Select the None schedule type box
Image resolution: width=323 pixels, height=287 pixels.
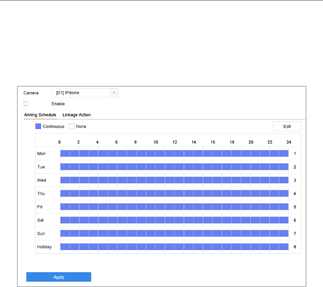71,127
